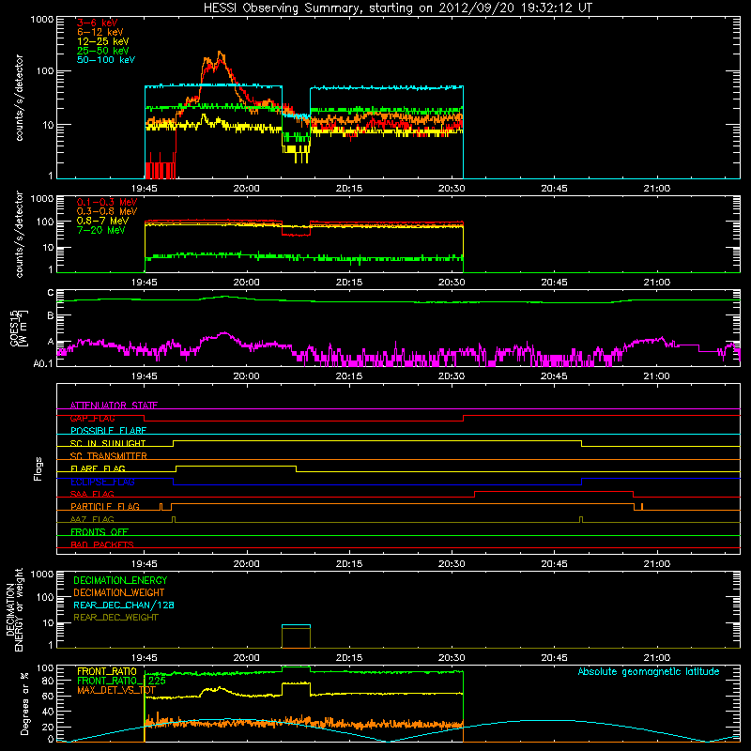The width and height of the screenshot is (751, 751).
Task: Select the 20:30 tick below the MeV counts panel
Action: tap(452, 283)
